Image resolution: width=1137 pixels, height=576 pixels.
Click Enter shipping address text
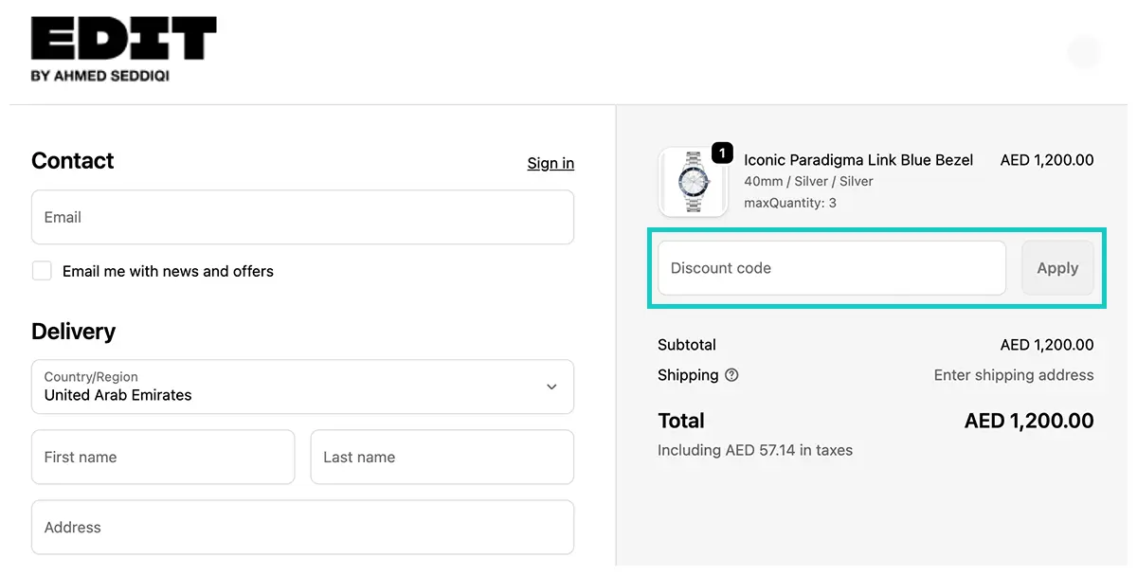pyautogui.click(x=1014, y=375)
